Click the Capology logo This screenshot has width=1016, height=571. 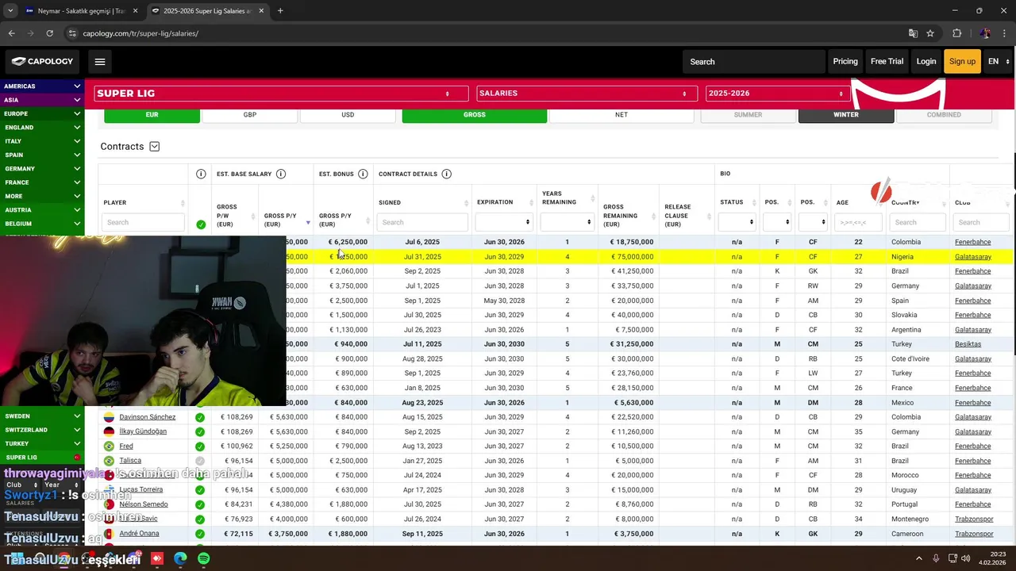(x=43, y=61)
